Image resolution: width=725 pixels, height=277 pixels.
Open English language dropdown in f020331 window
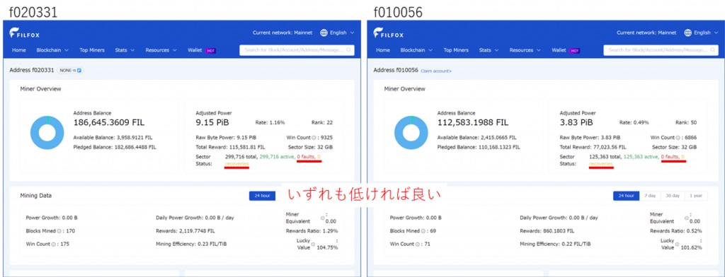342,33
